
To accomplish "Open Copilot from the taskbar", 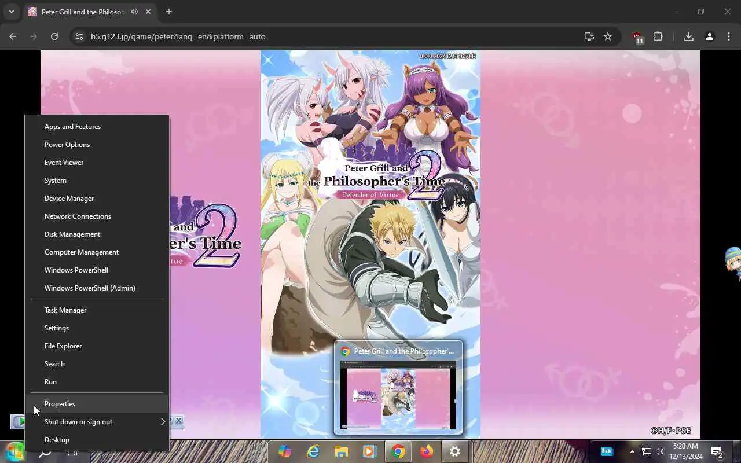I will [284, 452].
